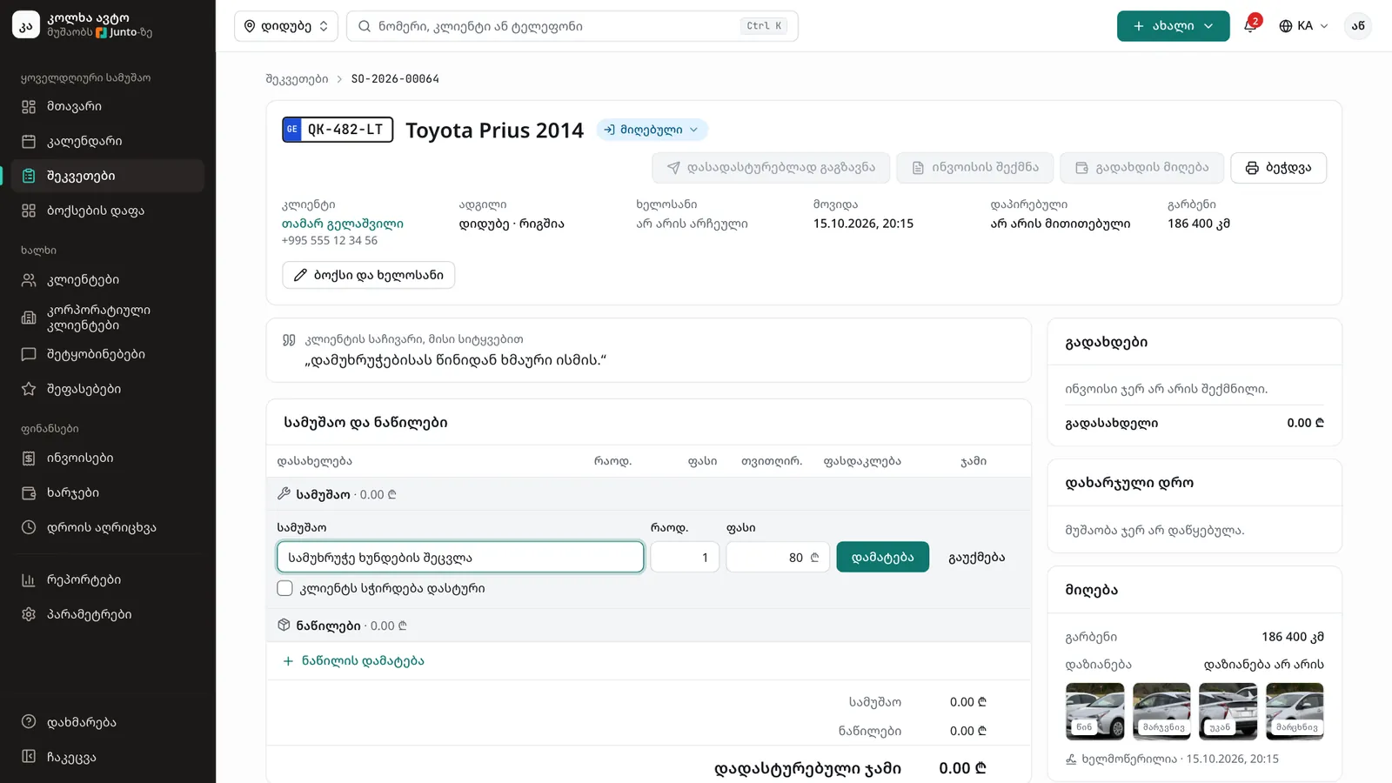Cancel with the გაუქმება button

pos(976,557)
